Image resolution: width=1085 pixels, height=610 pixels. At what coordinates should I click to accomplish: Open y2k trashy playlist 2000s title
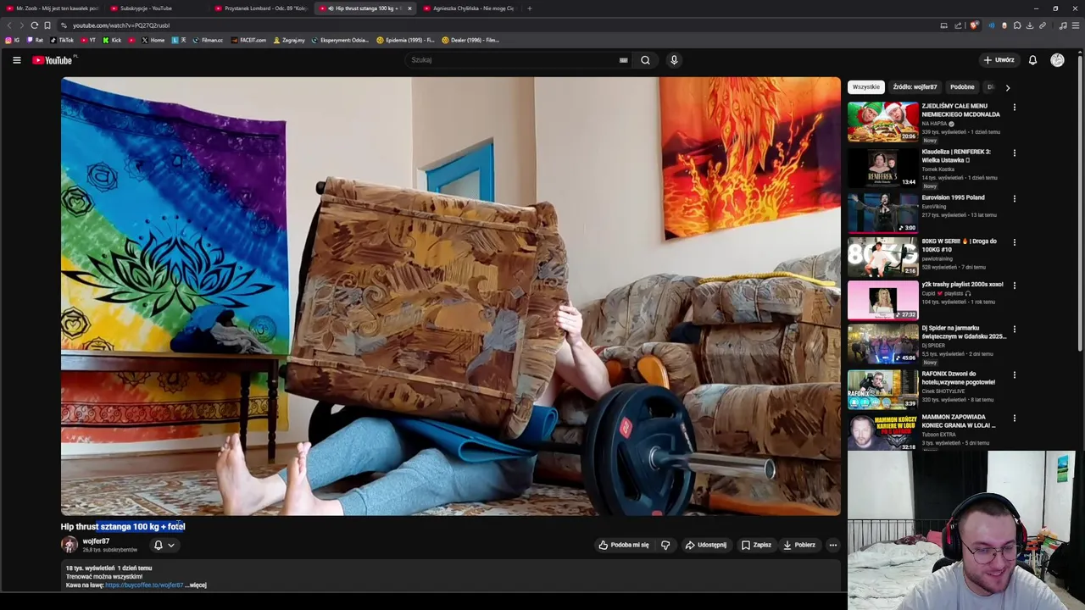point(962,285)
